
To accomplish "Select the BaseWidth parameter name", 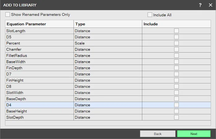I will 16,62.
